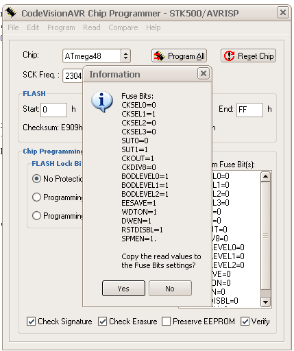
Task: Open the Help menu
Action: pyautogui.click(x=154, y=27)
